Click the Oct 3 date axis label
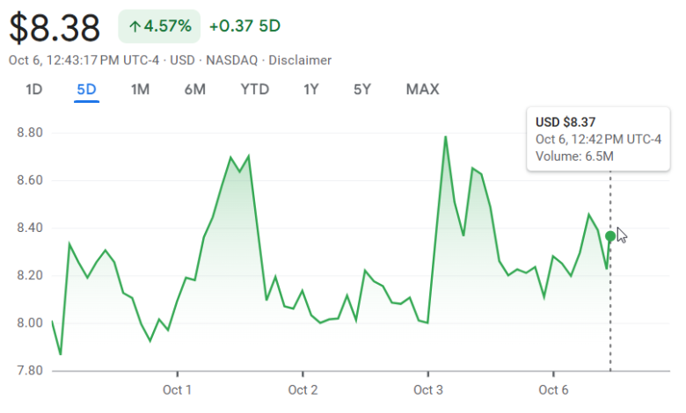The height and width of the screenshot is (413, 686). pyautogui.click(x=428, y=390)
